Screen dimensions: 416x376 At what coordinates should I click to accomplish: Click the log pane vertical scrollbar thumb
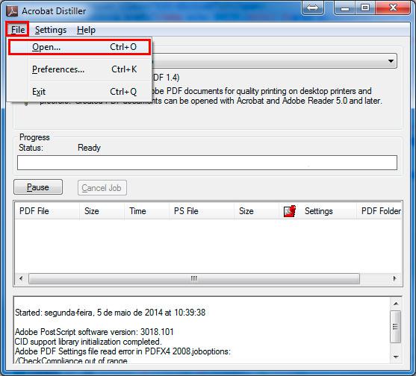395,327
